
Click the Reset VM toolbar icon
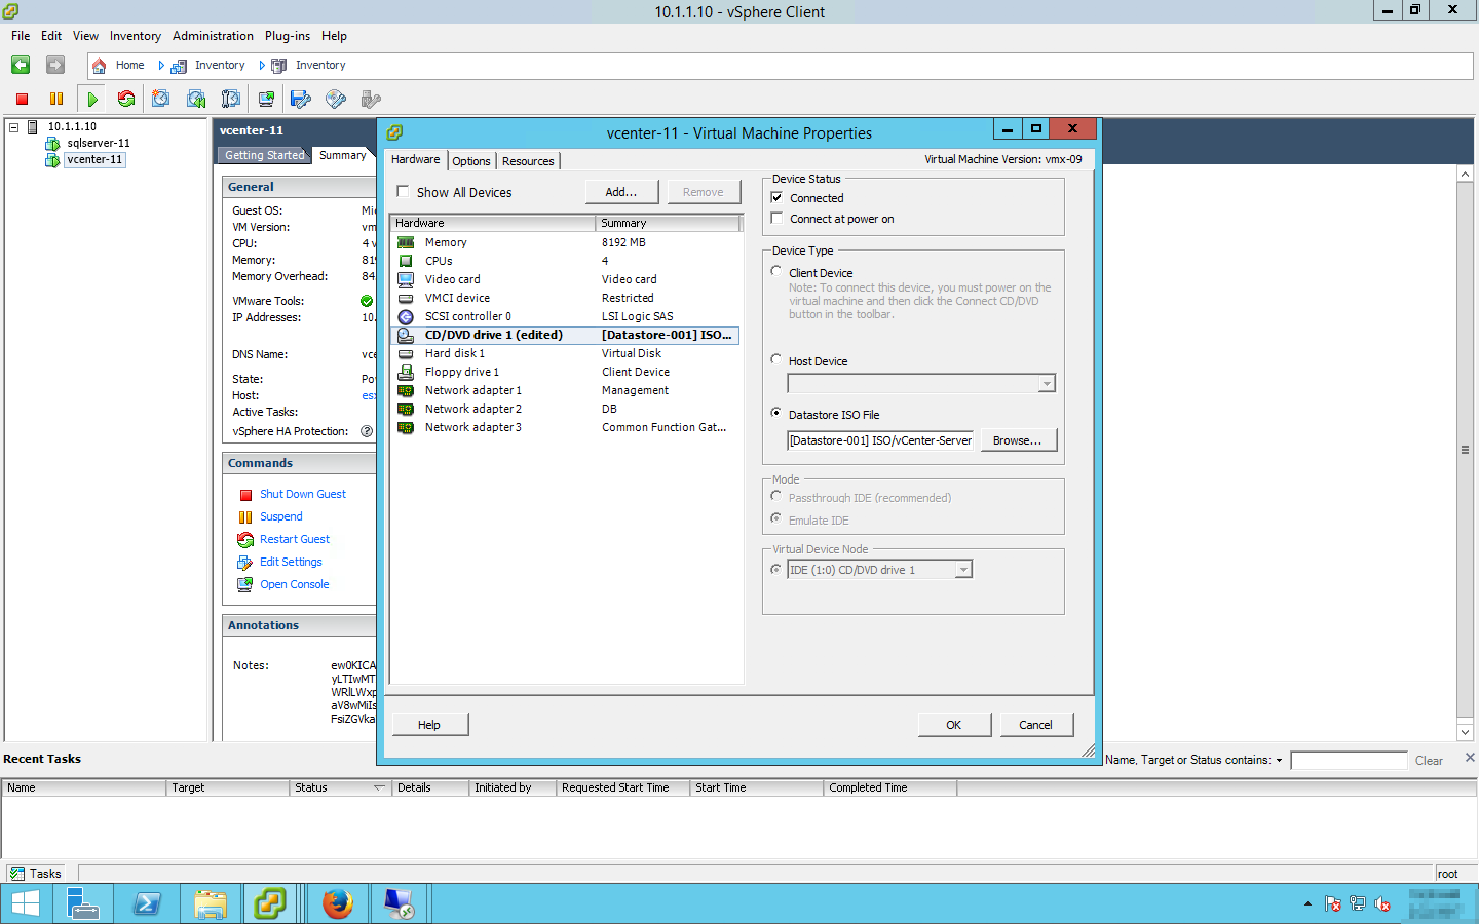tap(126, 99)
